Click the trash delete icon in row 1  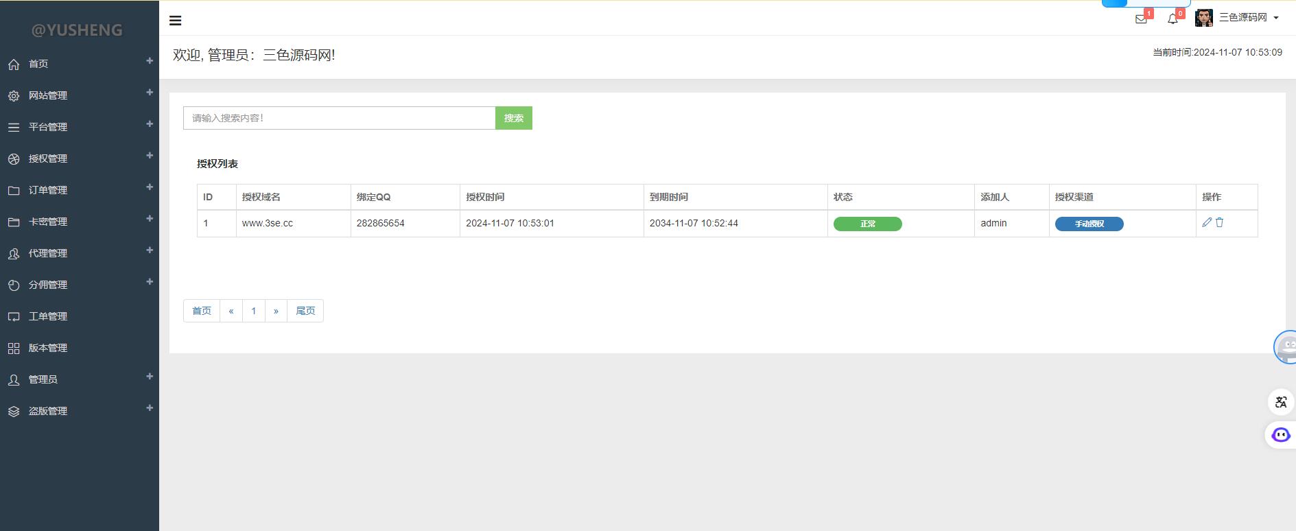pyautogui.click(x=1220, y=222)
